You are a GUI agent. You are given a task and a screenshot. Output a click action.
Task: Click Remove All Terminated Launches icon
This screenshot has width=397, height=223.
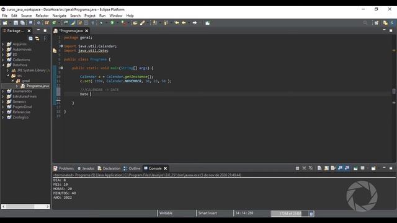pyautogui.click(x=311, y=168)
